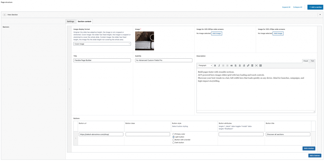Select Primary color button style
The width and height of the screenshot is (324, 161).
click(x=173, y=134)
